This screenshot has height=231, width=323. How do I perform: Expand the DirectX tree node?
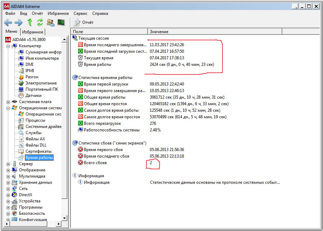point(8,195)
